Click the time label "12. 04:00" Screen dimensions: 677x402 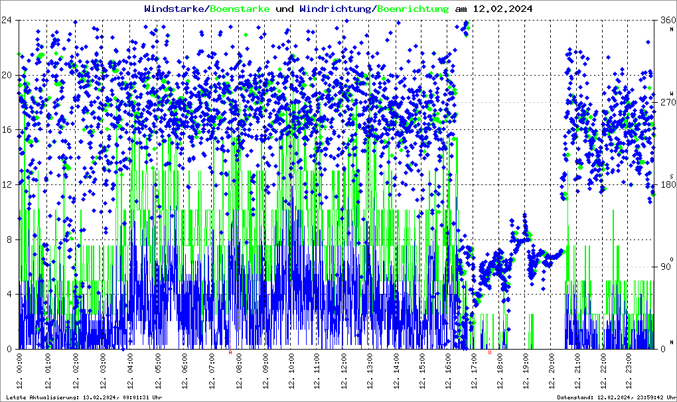(130, 370)
